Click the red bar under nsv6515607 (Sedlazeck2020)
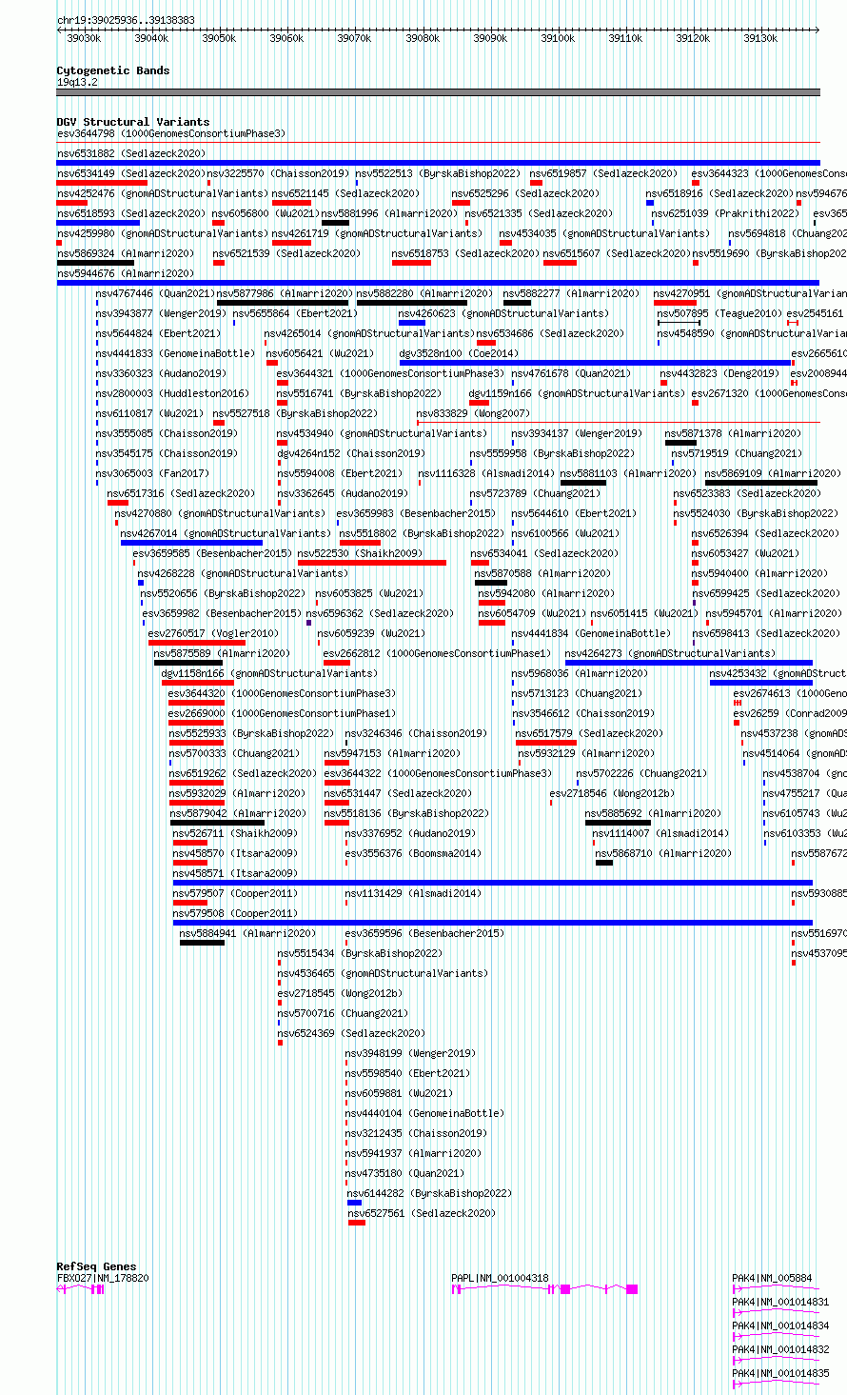Image resolution: width=847 pixels, height=1395 pixels. coord(560,263)
